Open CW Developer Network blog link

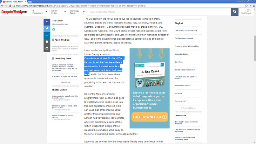(x=184, y=38)
